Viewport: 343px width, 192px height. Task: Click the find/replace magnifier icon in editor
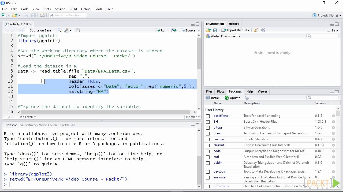coord(59,30)
